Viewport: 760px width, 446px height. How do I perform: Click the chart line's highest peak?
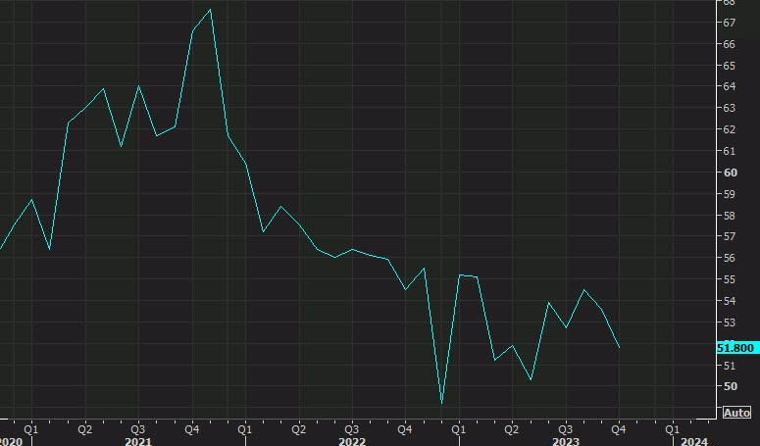211,10
